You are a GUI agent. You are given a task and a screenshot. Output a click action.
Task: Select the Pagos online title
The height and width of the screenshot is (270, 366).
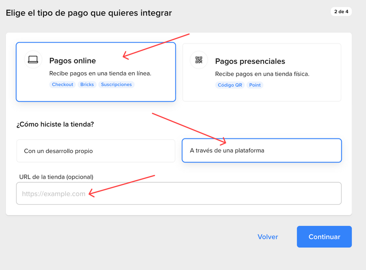(x=72, y=61)
